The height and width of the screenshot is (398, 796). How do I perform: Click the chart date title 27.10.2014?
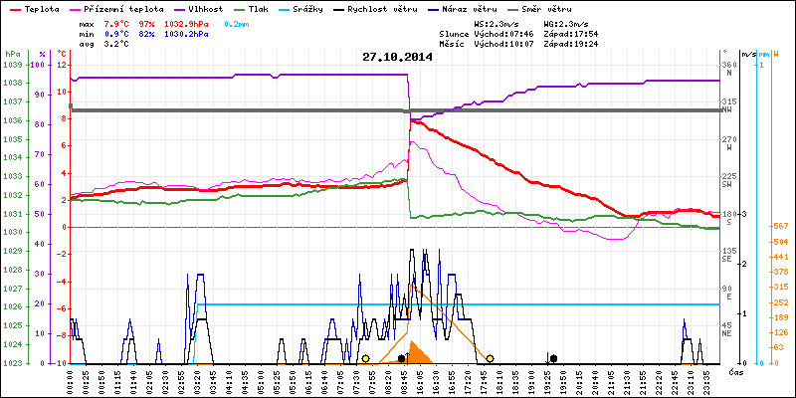point(397,57)
